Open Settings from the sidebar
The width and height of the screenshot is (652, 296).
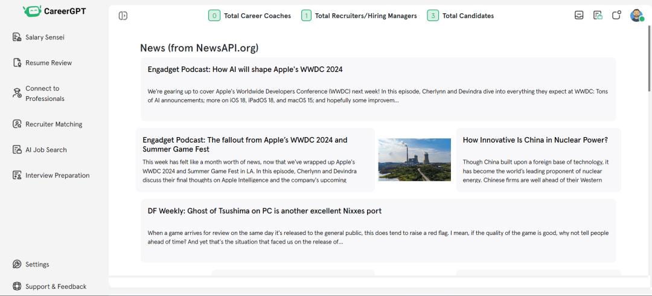[x=37, y=265]
